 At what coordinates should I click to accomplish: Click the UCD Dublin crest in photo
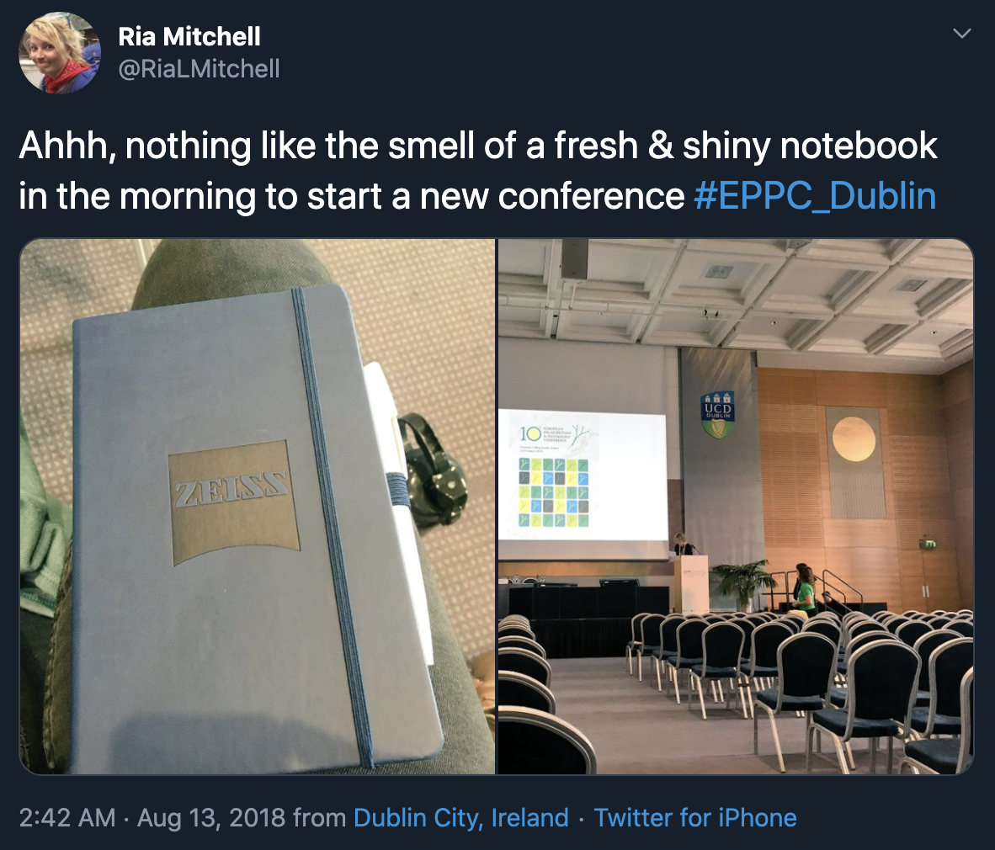[x=717, y=414]
